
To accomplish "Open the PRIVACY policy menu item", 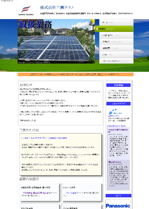I will (x=116, y=61).
